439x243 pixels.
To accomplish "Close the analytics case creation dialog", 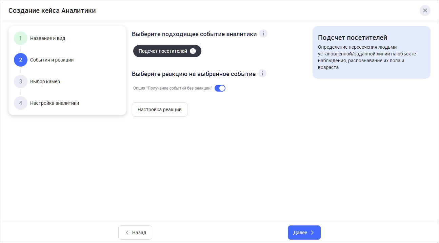I will click(x=425, y=10).
